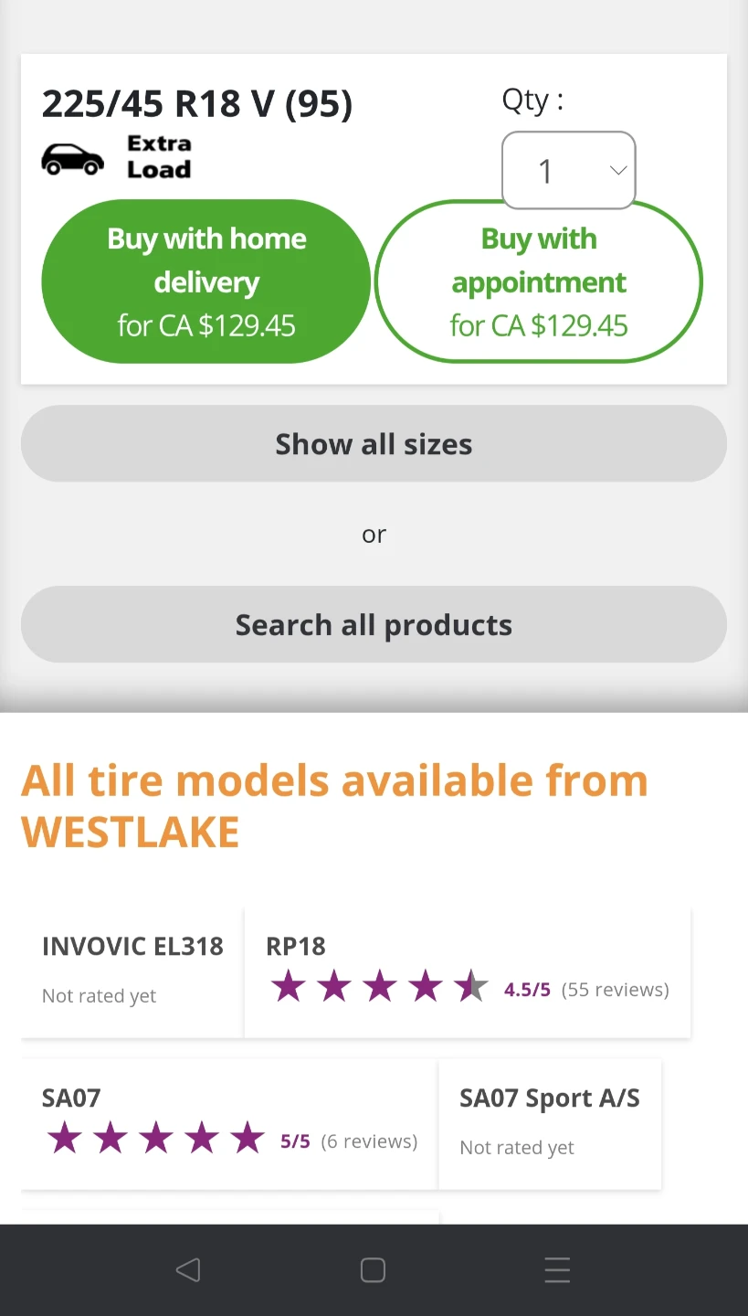
Task: Show all sizes
Action: pos(374,444)
